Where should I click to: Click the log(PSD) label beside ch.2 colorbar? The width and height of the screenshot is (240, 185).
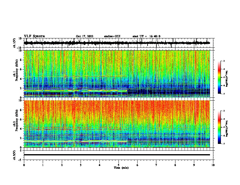(227, 128)
